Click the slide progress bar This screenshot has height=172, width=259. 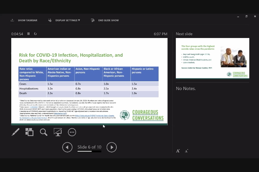click(x=89, y=151)
